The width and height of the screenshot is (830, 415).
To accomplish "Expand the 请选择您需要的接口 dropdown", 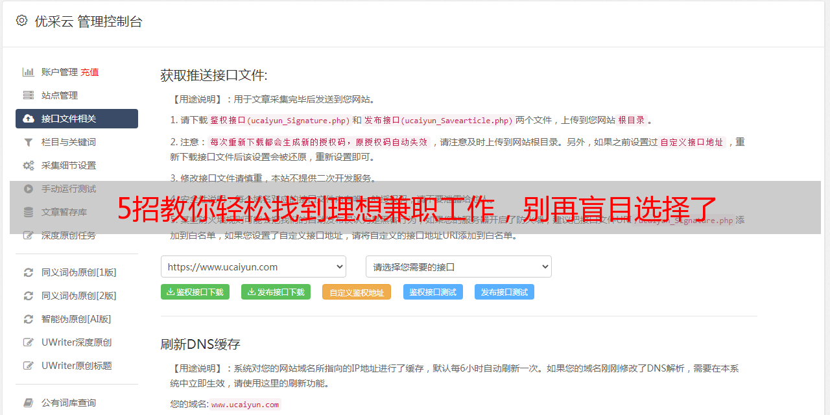I will [458, 267].
